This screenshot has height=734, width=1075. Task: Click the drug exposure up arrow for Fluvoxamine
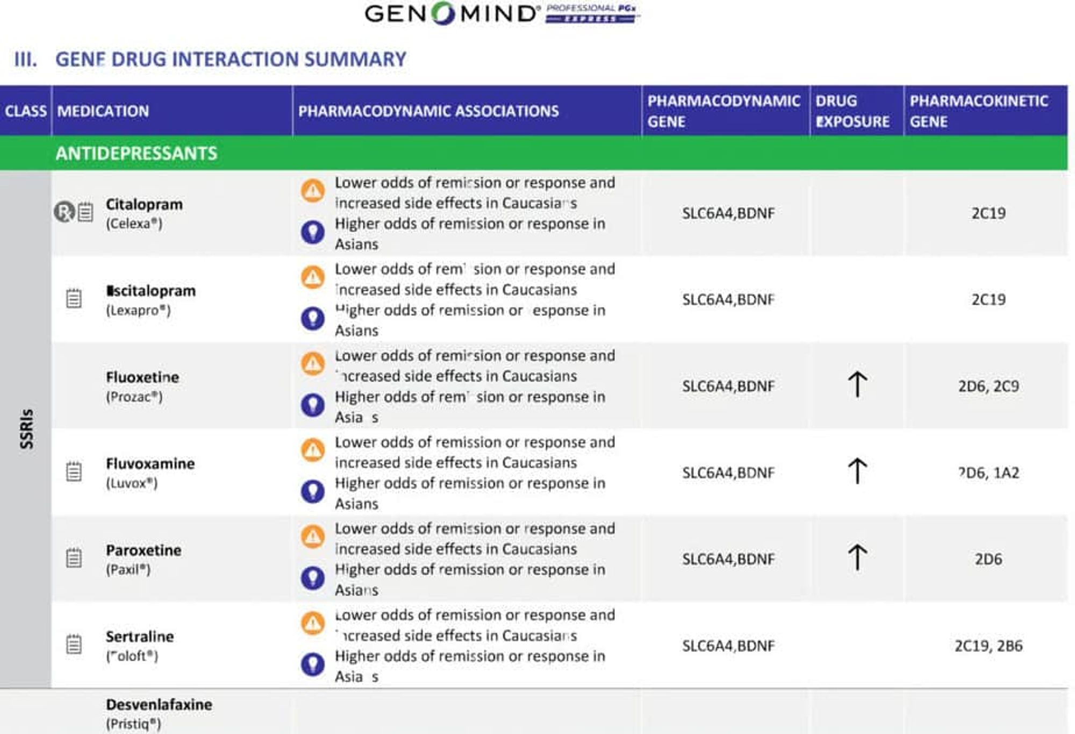(857, 471)
